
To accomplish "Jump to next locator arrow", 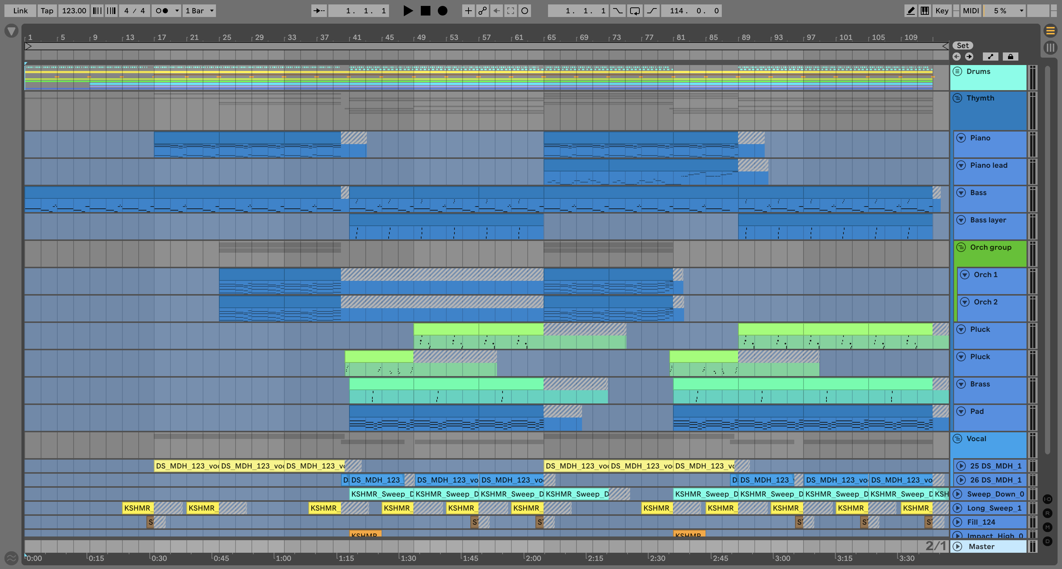I will 969,57.
